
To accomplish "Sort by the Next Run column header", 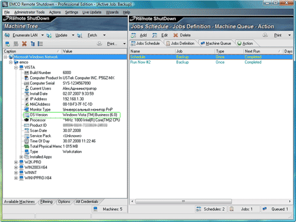I will (x=263, y=51).
